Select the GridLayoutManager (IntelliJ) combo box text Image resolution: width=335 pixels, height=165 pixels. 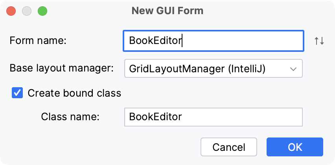pos(197,69)
